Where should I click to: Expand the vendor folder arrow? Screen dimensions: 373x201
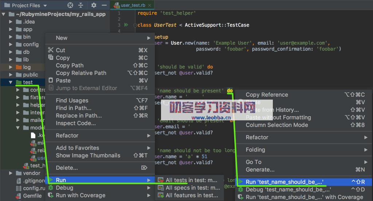point(11,173)
